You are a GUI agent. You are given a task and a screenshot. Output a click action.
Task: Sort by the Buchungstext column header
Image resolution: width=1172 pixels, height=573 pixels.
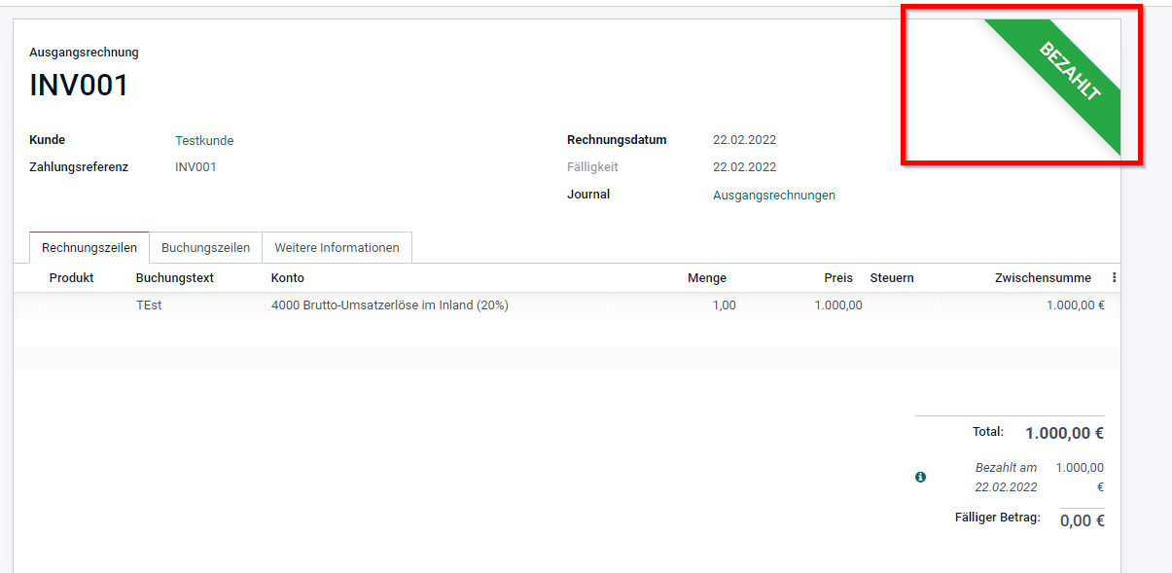pos(175,277)
